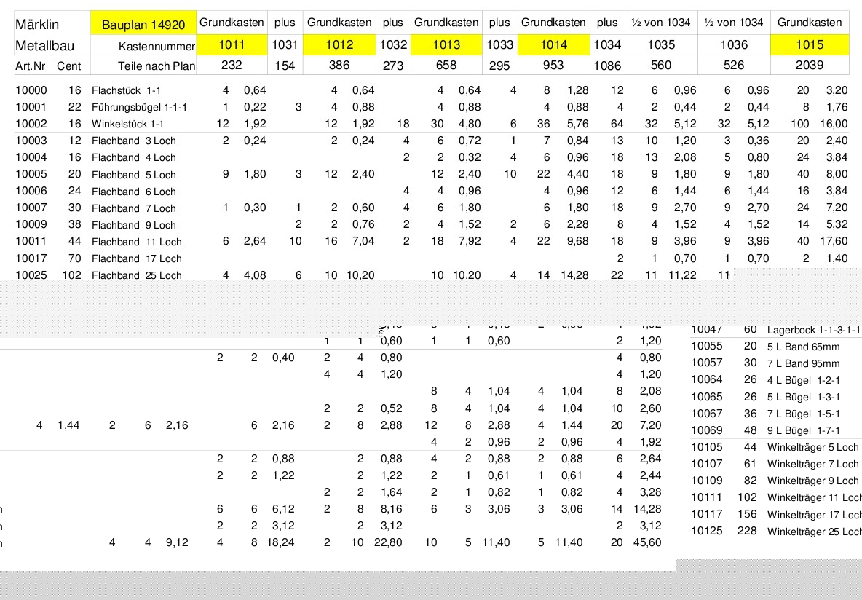Click the parts count "658"
This screenshot has height=600, width=862.
[x=446, y=65]
